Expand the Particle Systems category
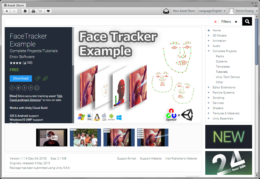 pyautogui.click(x=209, y=92)
